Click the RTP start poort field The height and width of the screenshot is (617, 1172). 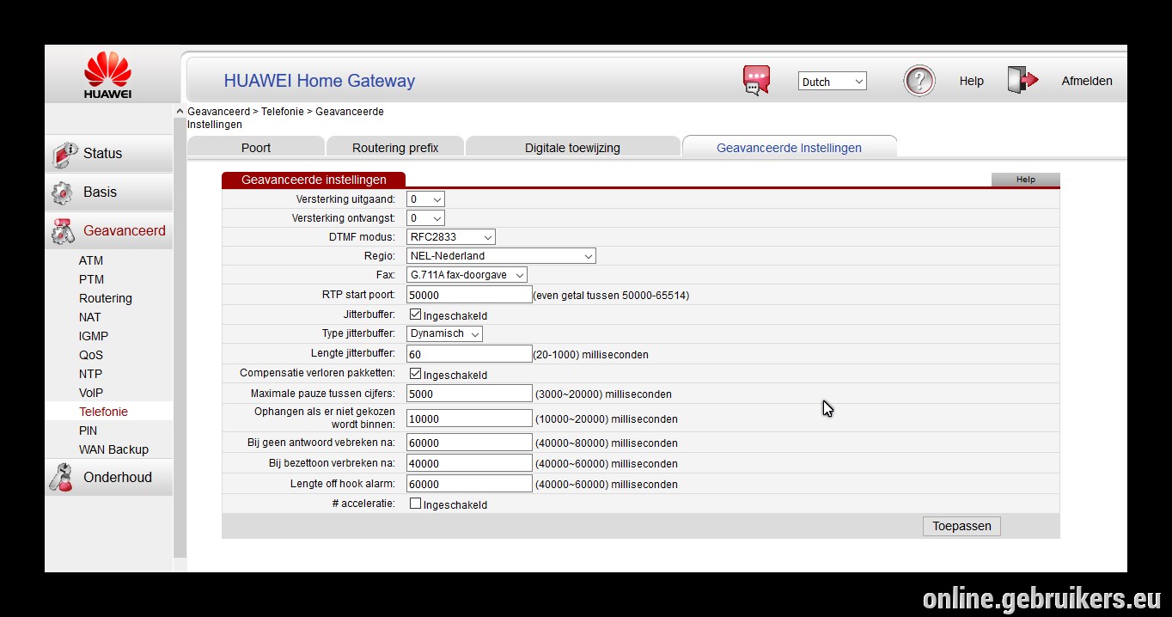(x=469, y=295)
